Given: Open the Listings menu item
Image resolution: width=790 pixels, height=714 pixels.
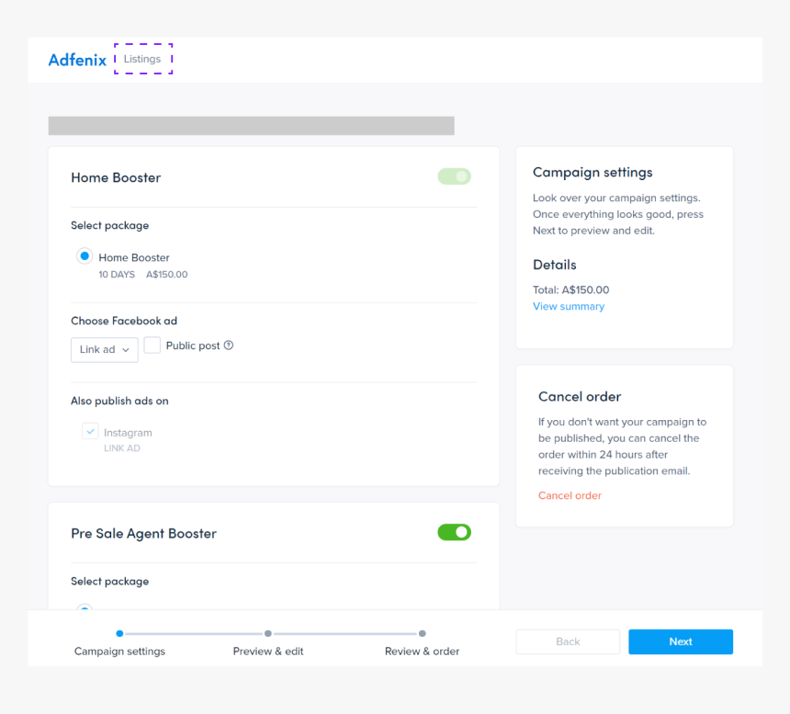Looking at the screenshot, I should coord(142,59).
